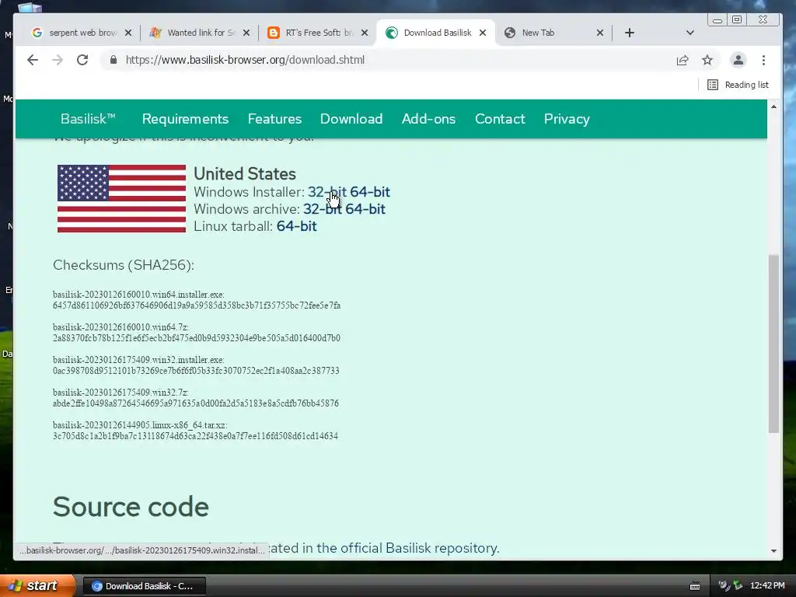Click the hash starting with 3c705d8c

click(195, 436)
